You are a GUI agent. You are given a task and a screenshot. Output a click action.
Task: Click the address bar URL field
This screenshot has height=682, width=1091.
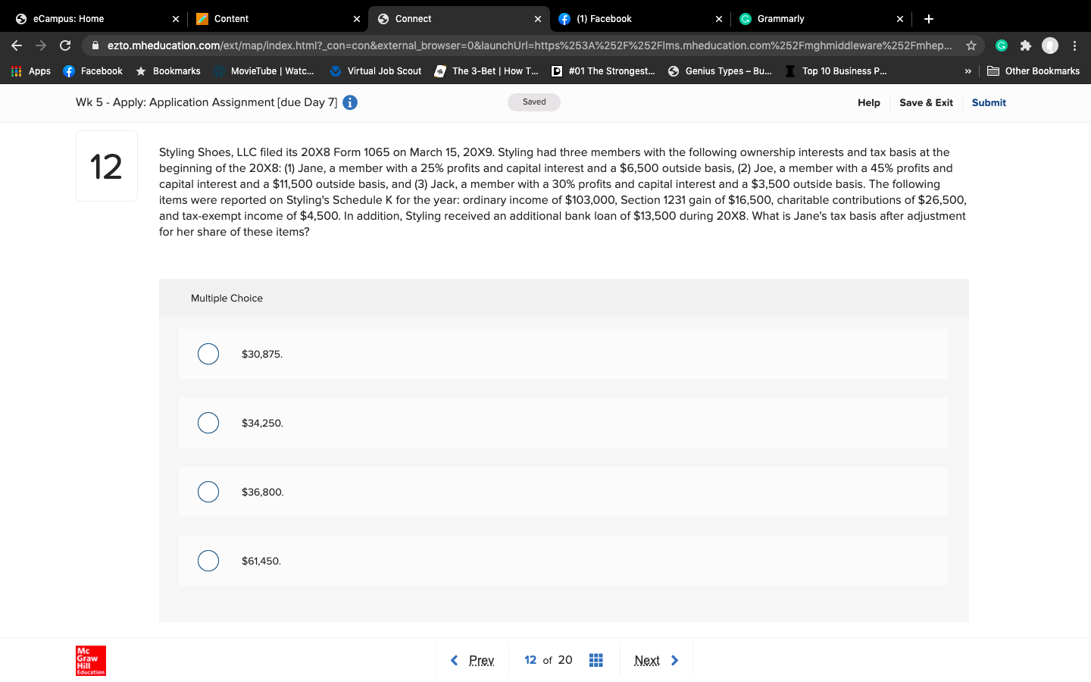(x=530, y=45)
